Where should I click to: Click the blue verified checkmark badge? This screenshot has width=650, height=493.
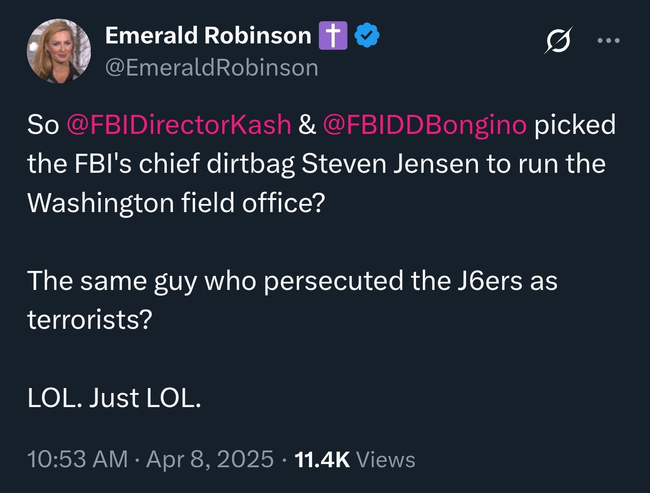[x=368, y=36]
